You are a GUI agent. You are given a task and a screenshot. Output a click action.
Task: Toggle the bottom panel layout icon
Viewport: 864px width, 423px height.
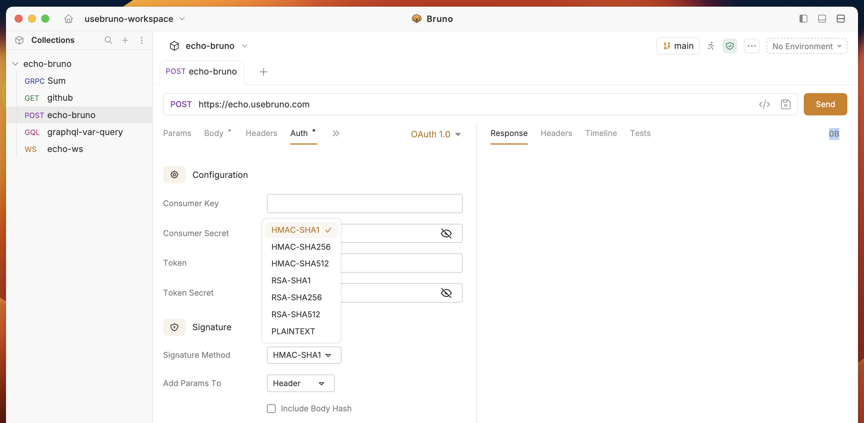point(822,19)
